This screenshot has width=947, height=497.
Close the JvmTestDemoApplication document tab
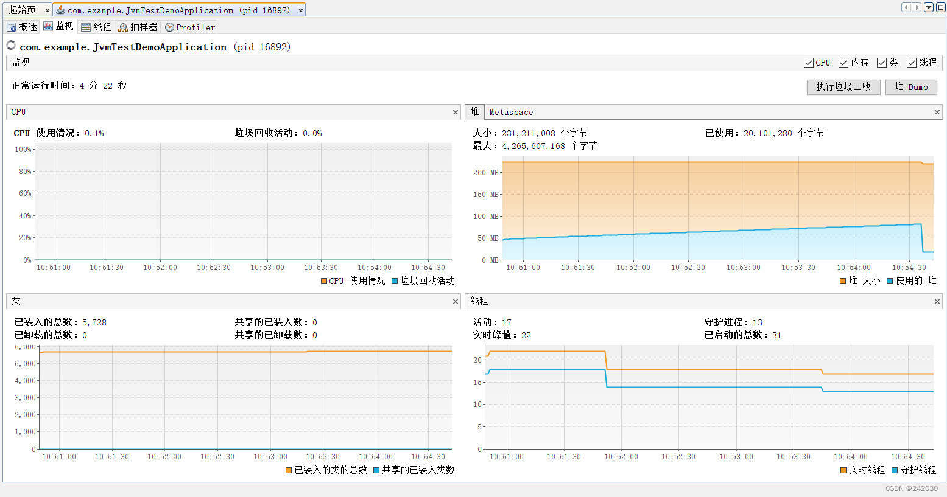[301, 10]
